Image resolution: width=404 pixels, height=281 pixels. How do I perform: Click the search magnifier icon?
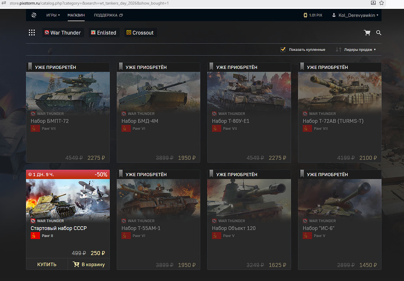pyautogui.click(x=379, y=33)
